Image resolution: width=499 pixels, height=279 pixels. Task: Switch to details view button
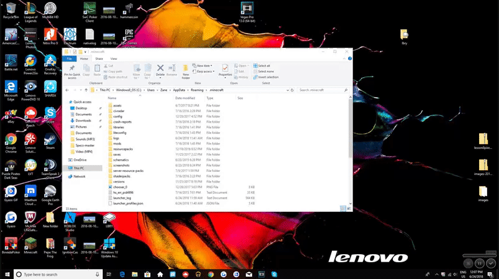(342, 209)
